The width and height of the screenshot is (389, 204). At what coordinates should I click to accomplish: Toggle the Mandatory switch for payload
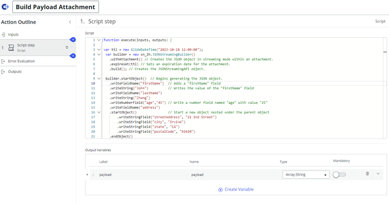(x=339, y=175)
